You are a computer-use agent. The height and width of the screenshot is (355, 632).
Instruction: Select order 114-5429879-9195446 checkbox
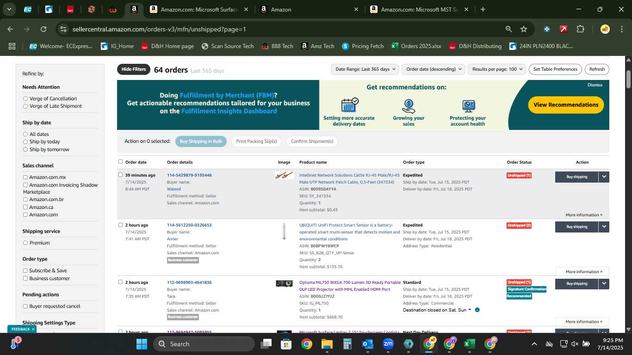click(121, 175)
